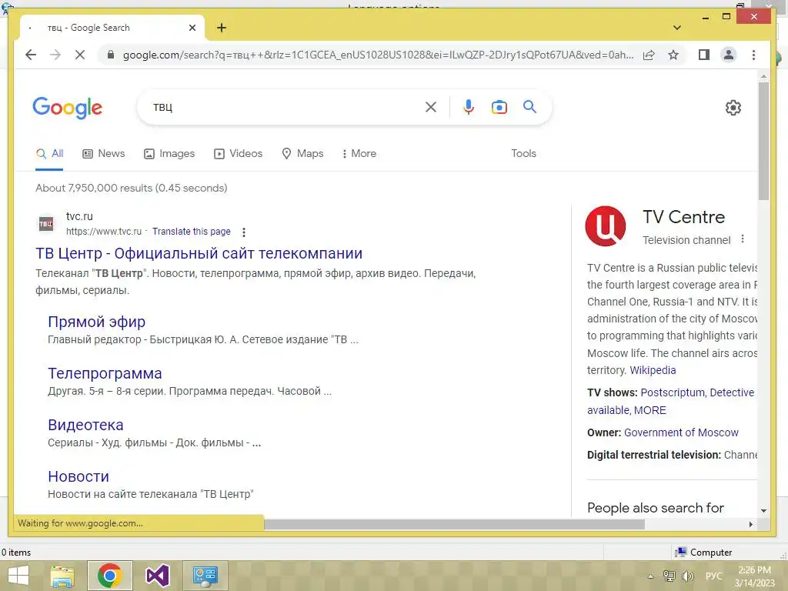Switch to the Maps tab

tap(302, 154)
